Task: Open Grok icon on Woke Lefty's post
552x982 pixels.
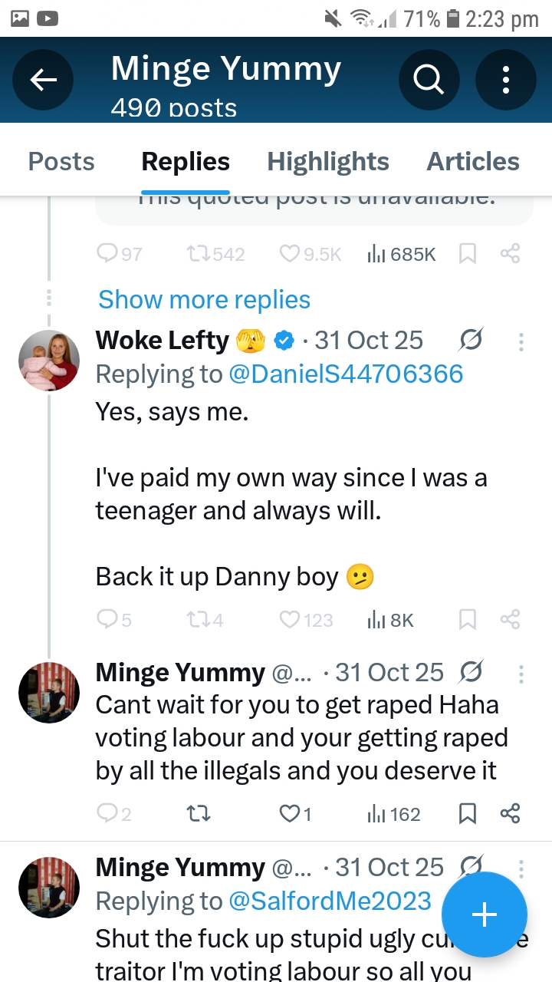Action: (471, 340)
